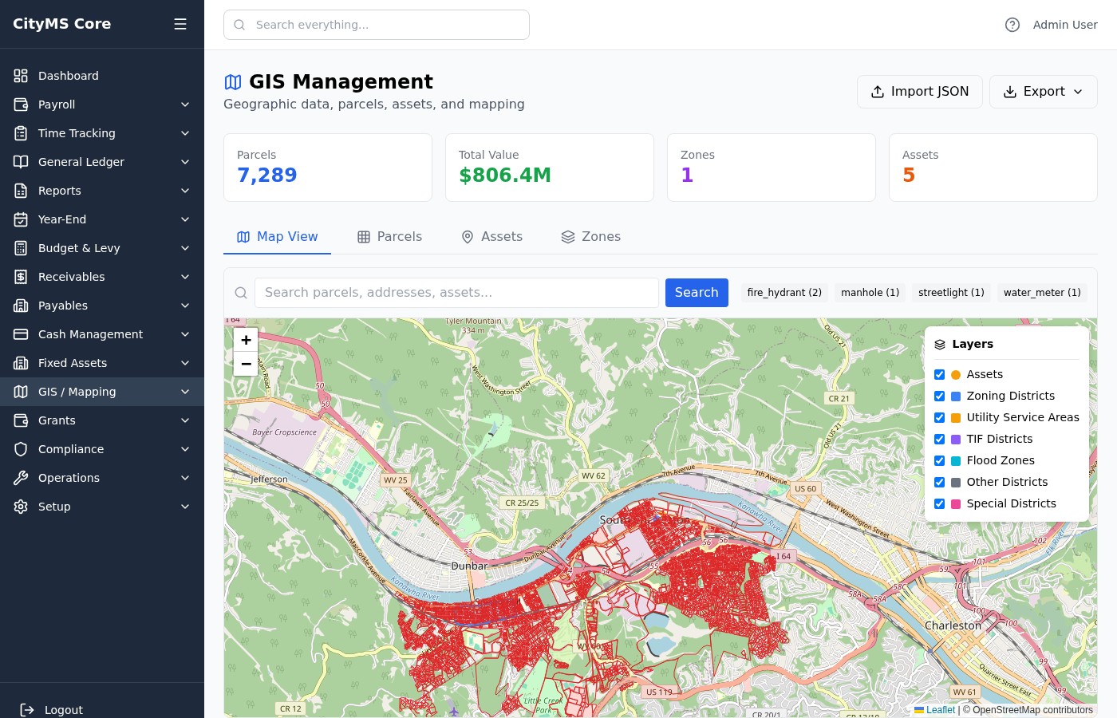Open the Zones tab

[591, 236]
